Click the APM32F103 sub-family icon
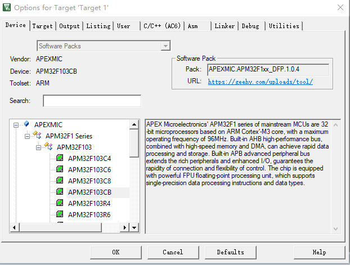350x265 pixels. point(48,146)
